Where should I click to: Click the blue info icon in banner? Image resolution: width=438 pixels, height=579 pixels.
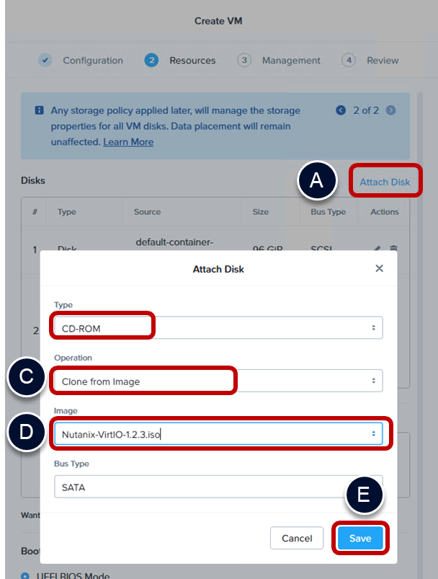(x=39, y=110)
